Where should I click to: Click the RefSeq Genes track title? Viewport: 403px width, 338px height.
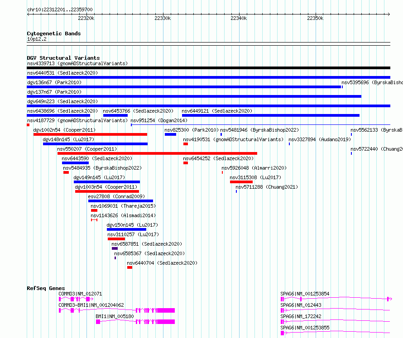[x=46, y=288]
